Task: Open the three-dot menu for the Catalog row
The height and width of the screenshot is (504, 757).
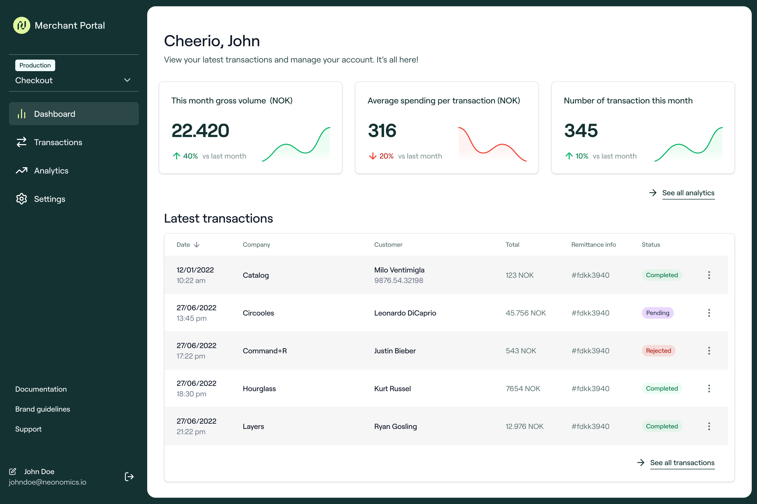Action: click(709, 275)
